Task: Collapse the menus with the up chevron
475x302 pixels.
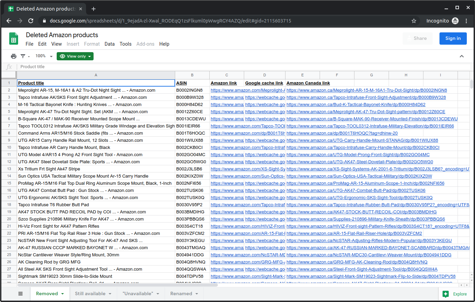Action: click(462, 56)
